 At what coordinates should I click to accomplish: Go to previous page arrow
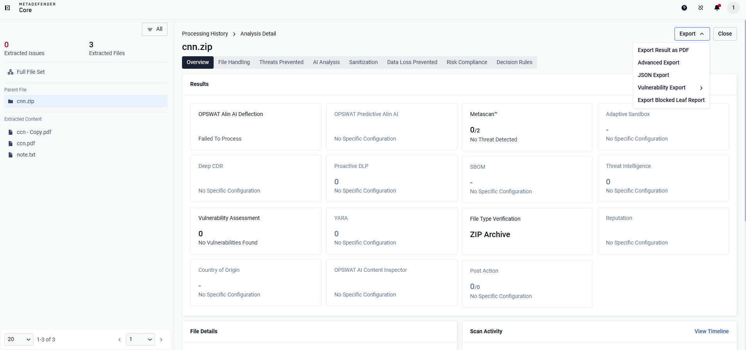tap(120, 340)
